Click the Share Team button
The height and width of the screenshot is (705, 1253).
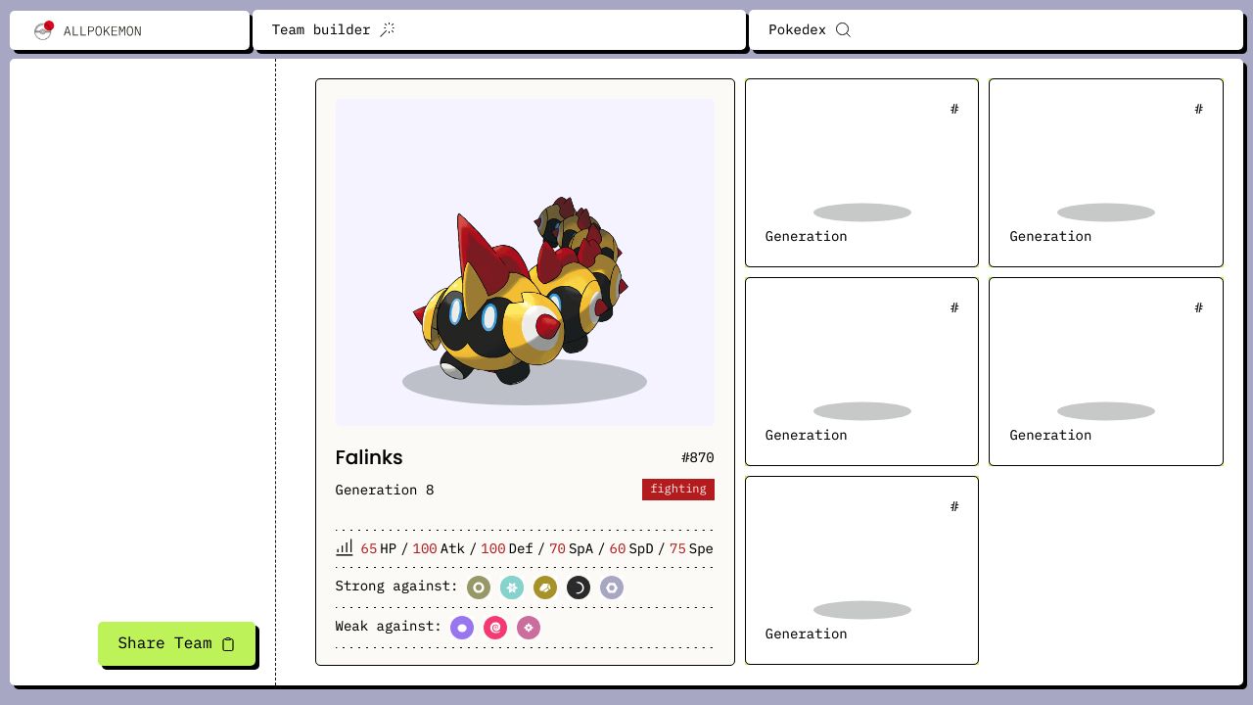(176, 643)
